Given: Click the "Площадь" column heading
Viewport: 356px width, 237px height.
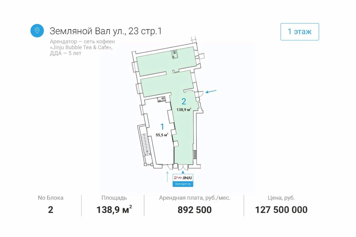Looking at the screenshot, I should (114, 198).
